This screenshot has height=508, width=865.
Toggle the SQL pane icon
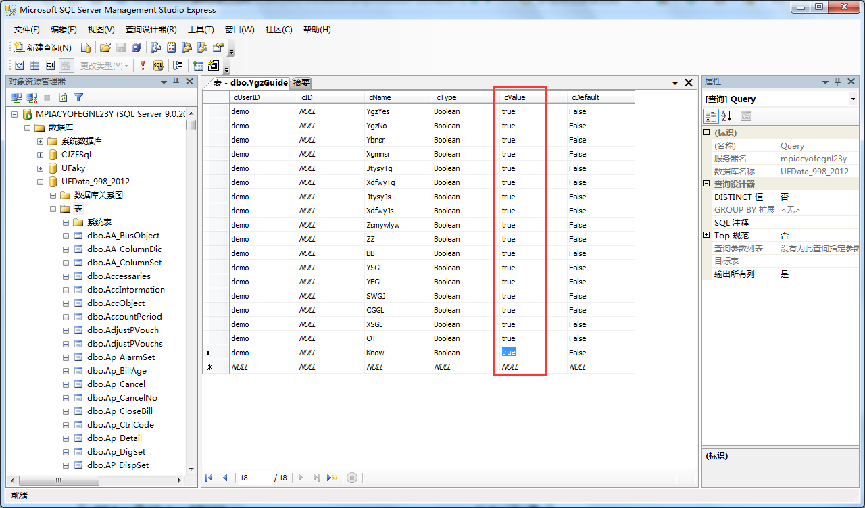pyautogui.click(x=50, y=66)
